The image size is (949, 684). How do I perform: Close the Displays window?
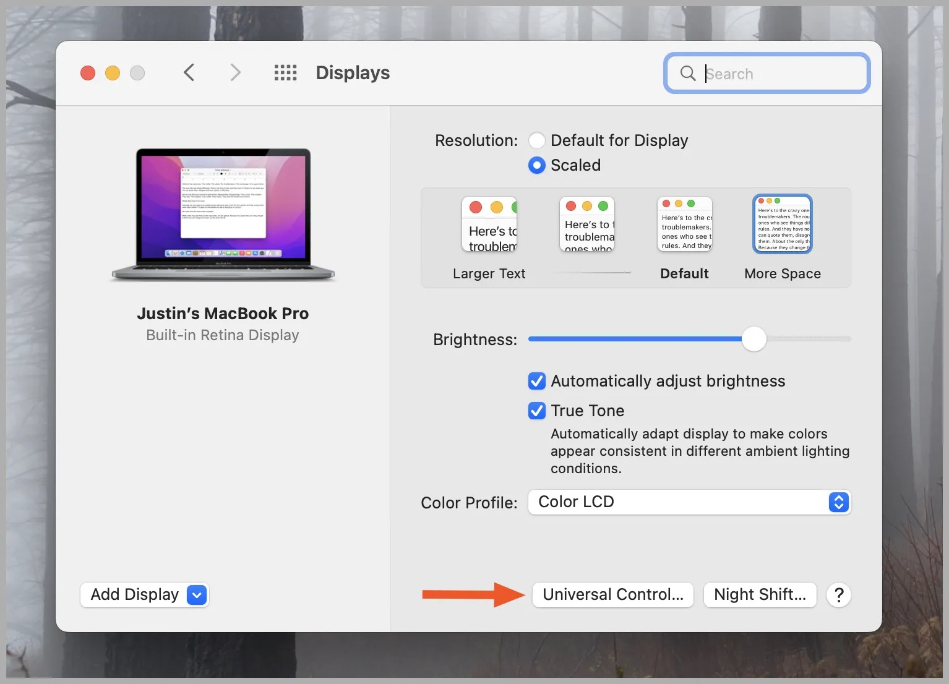88,73
